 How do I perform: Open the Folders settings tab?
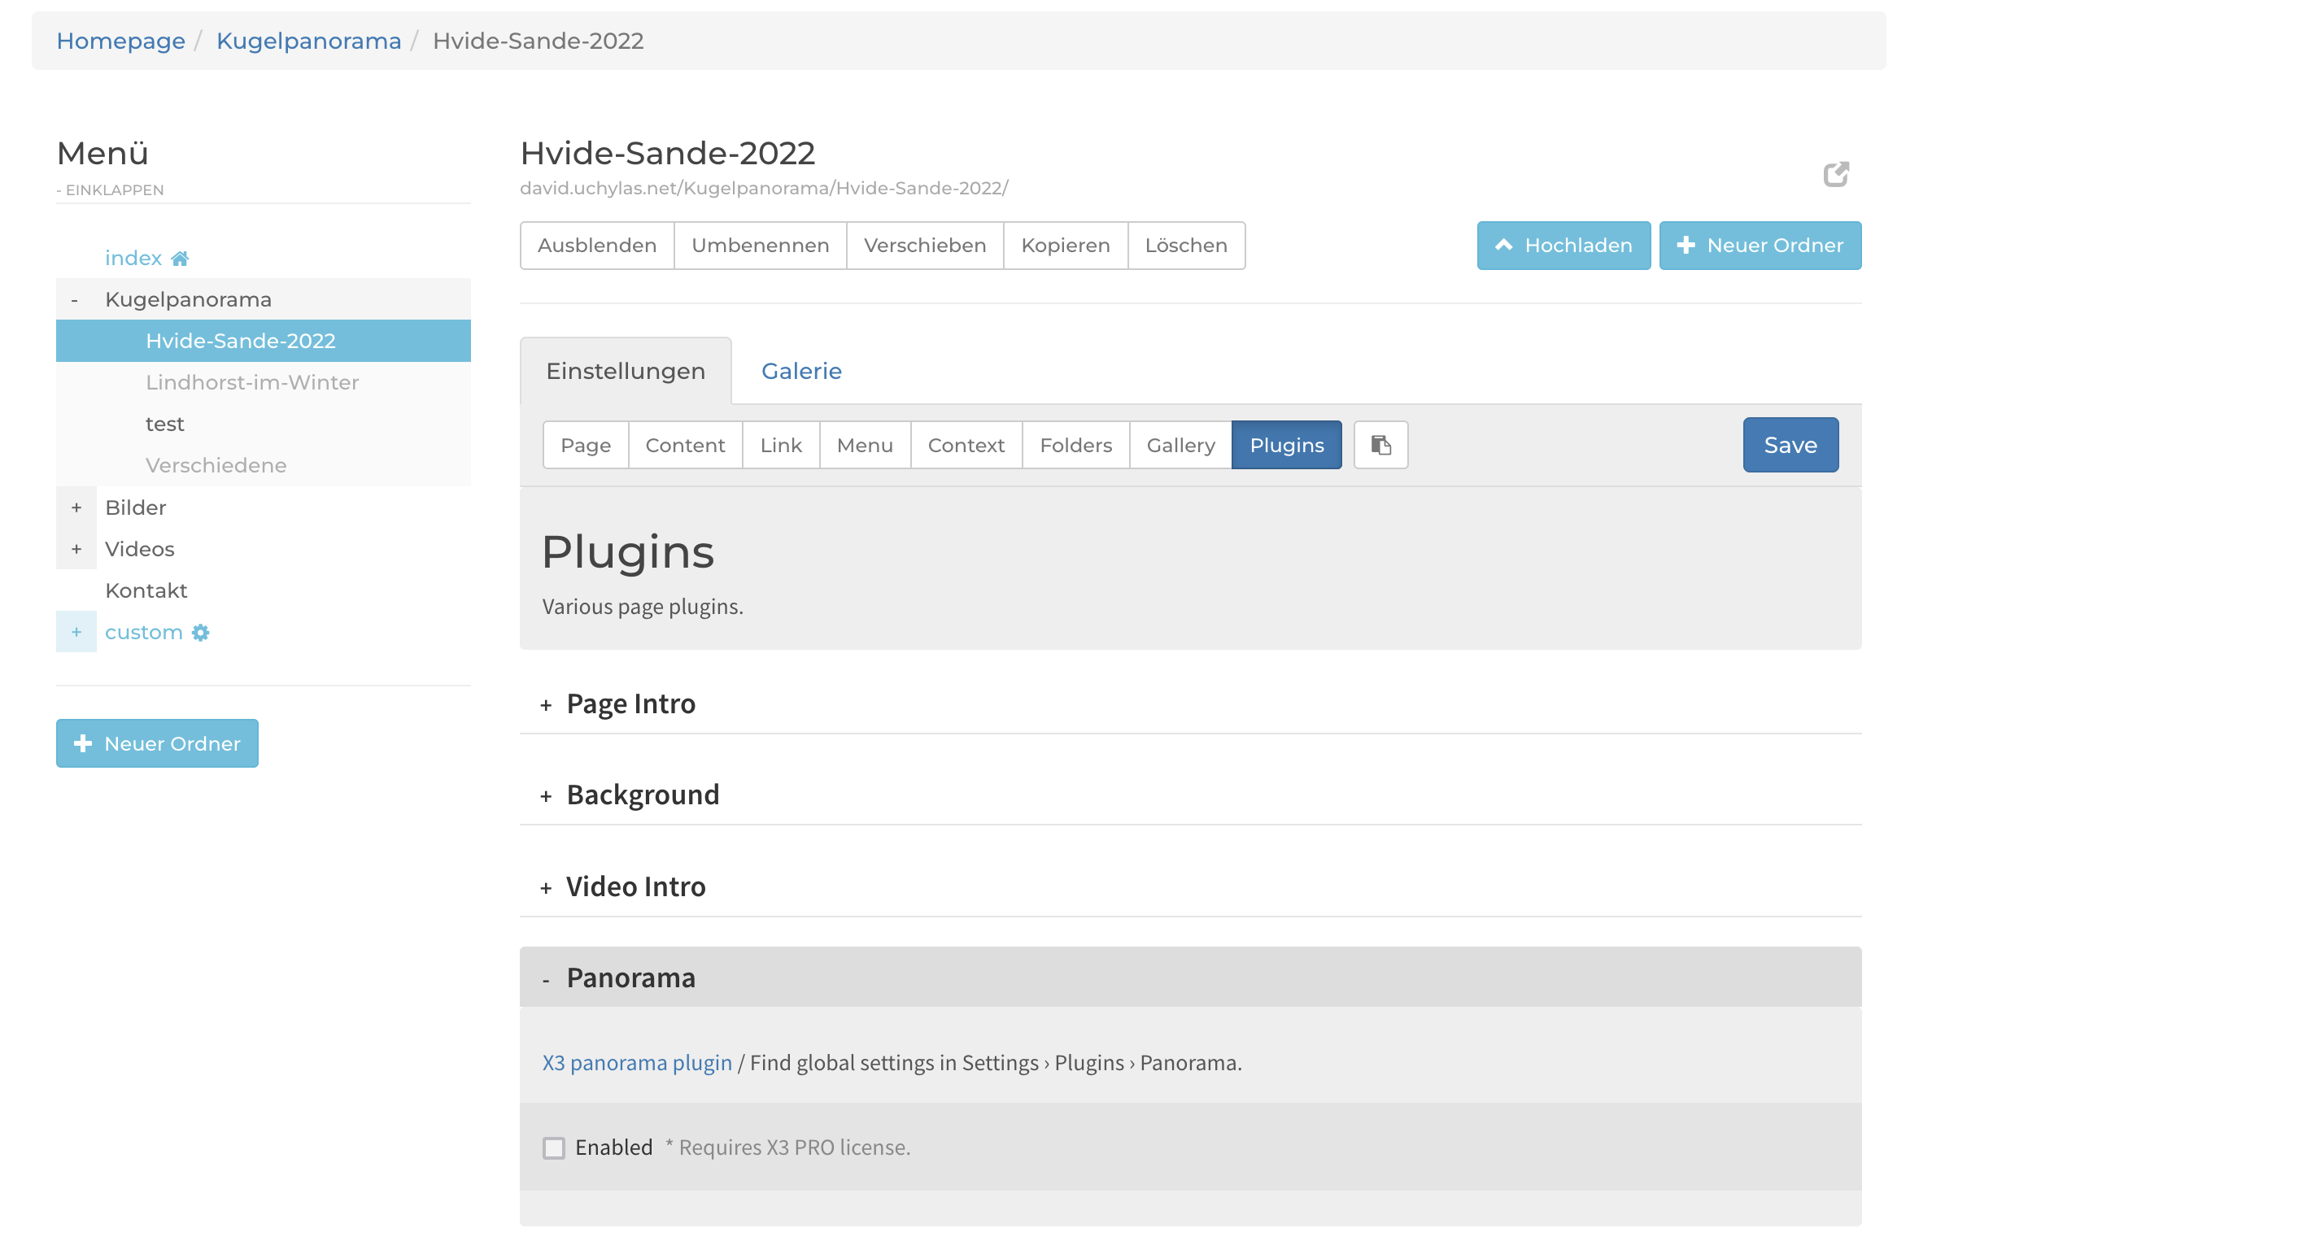tap(1075, 445)
